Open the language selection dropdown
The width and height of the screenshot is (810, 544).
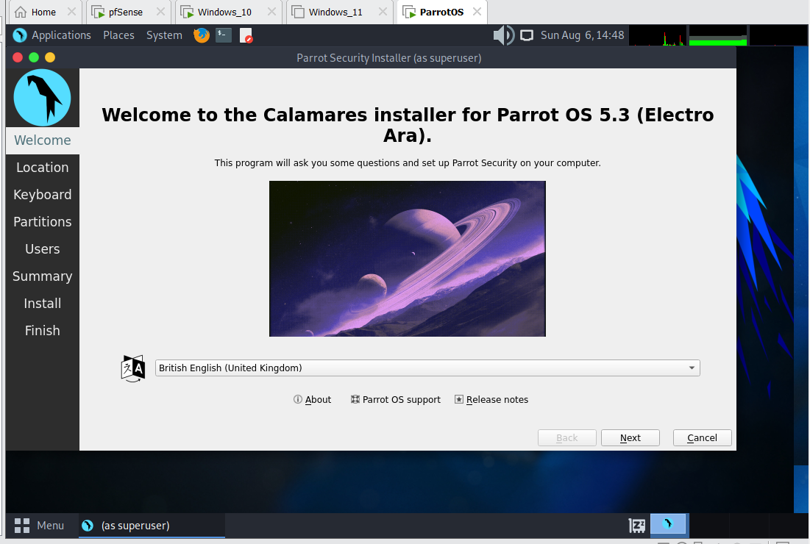(x=427, y=368)
